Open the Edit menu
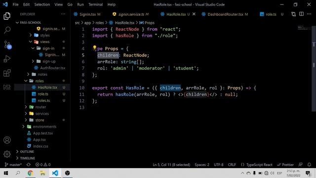Screen dimensions: 316x178 (x=26, y=4)
